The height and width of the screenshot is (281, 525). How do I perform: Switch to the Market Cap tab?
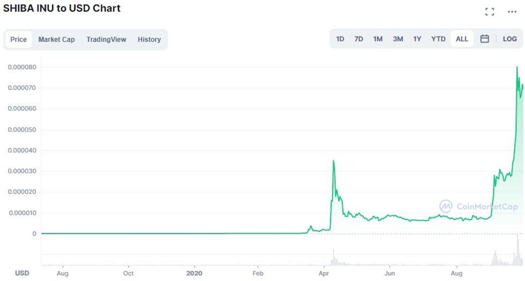tap(57, 40)
